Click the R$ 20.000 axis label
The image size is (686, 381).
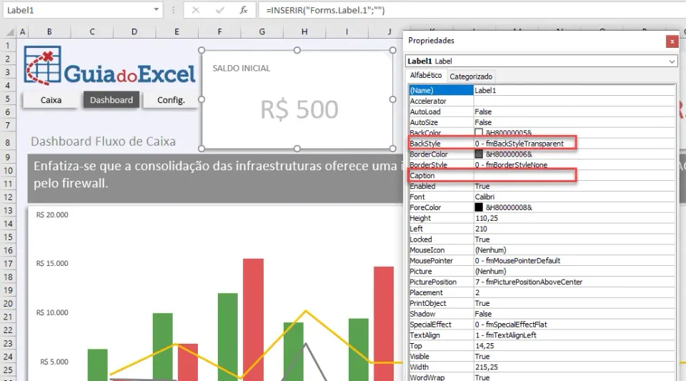[x=52, y=214]
